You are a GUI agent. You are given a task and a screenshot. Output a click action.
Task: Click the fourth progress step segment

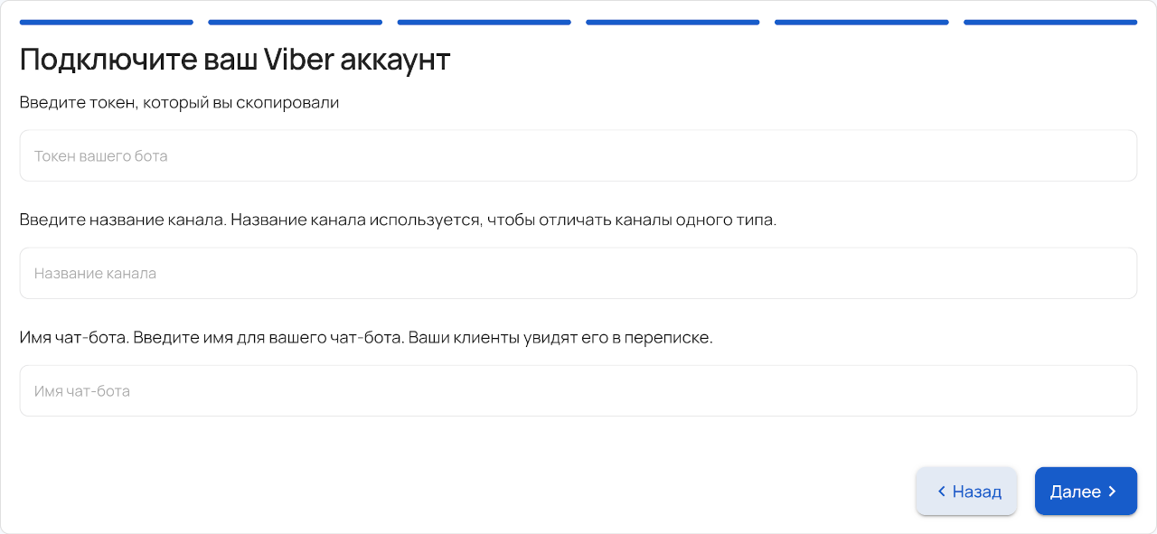(673, 22)
